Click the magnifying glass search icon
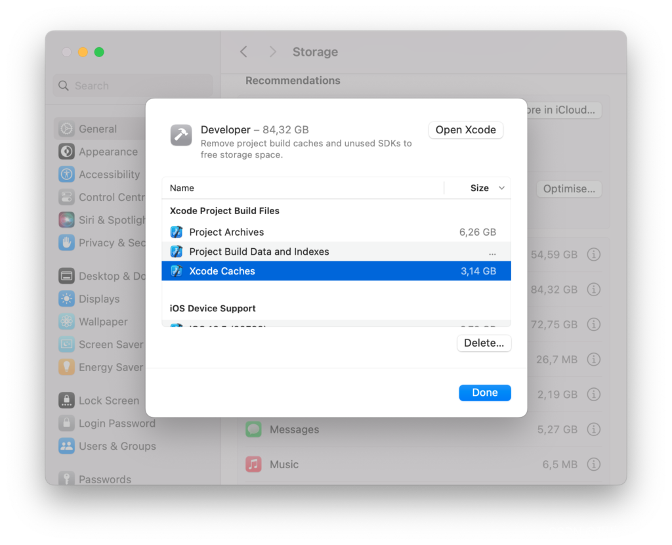This screenshot has width=672, height=545. pyautogui.click(x=64, y=86)
